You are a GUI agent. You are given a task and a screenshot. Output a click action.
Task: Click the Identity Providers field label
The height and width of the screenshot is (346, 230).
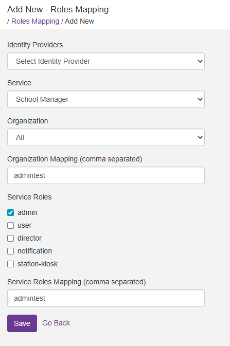[35, 45]
